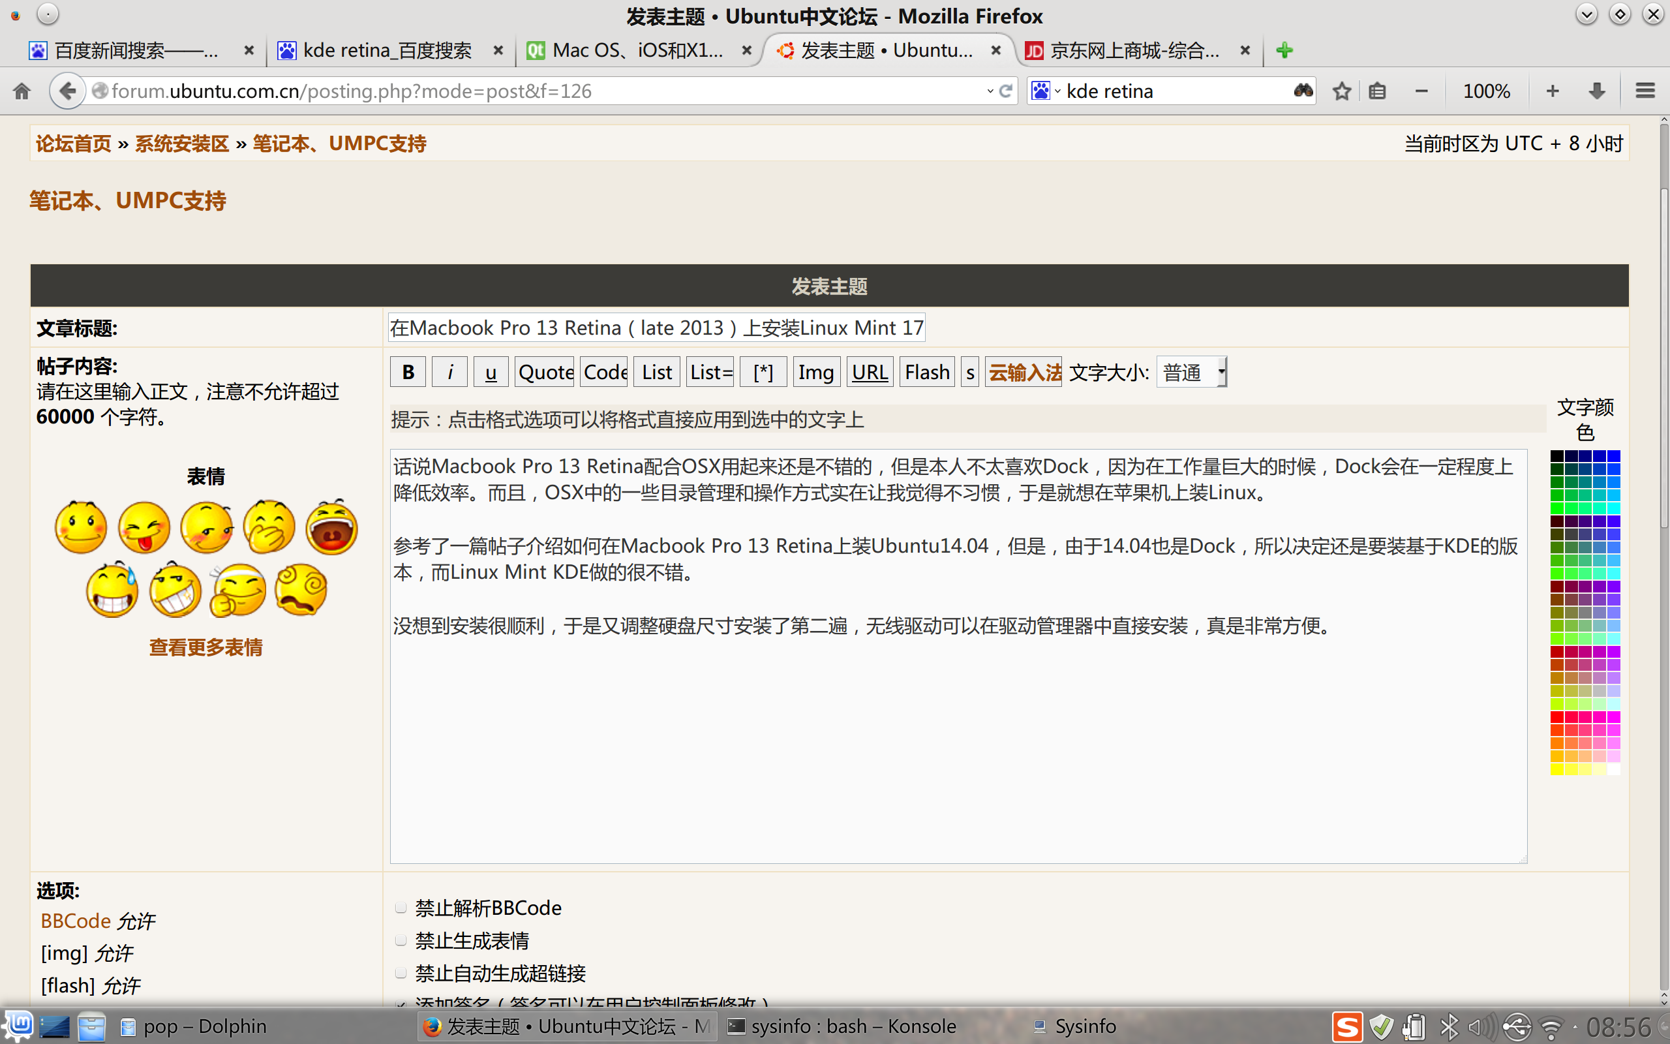Enable the 禁止解析BBCode checkbox
This screenshot has width=1670, height=1044.
pyautogui.click(x=401, y=907)
